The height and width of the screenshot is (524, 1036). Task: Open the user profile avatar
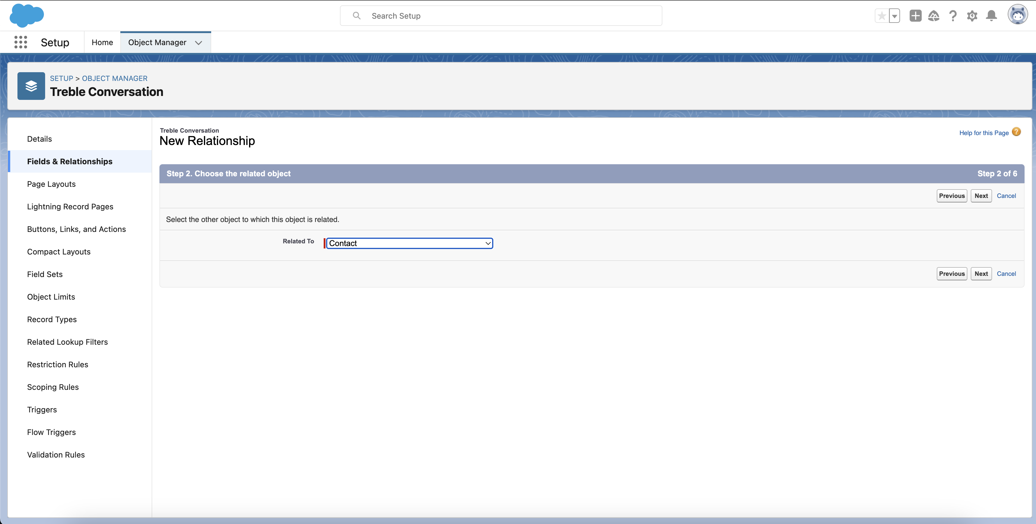[x=1017, y=15]
